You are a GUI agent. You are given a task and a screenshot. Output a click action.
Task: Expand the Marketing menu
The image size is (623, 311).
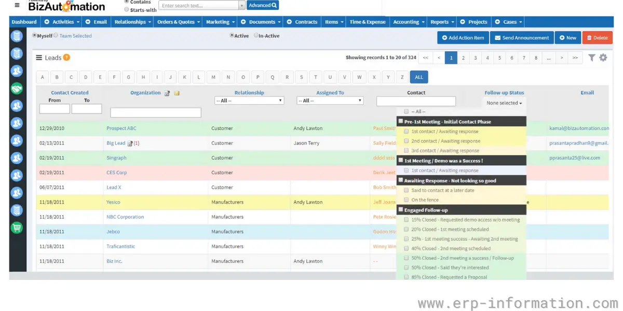coord(220,22)
